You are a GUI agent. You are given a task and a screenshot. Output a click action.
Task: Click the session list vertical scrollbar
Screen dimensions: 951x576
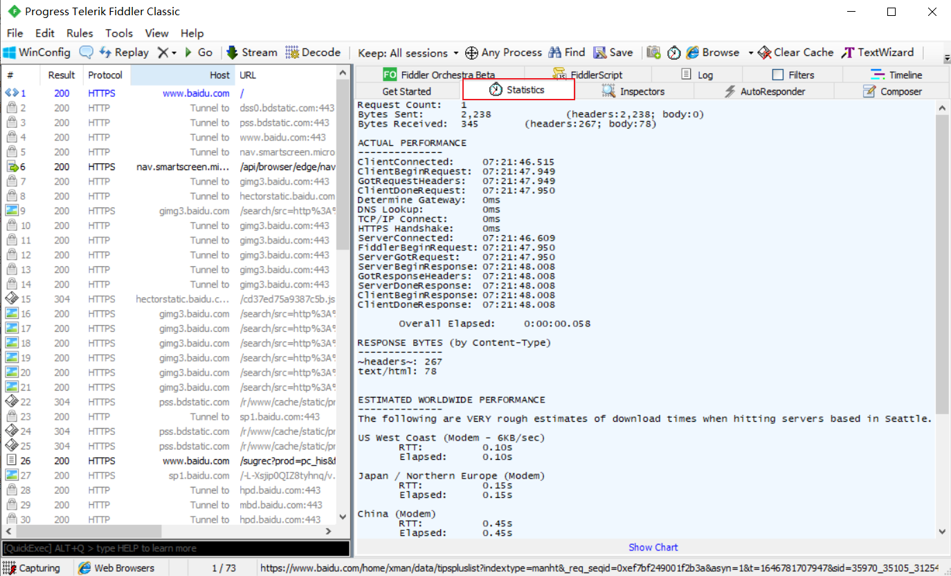(x=343, y=165)
